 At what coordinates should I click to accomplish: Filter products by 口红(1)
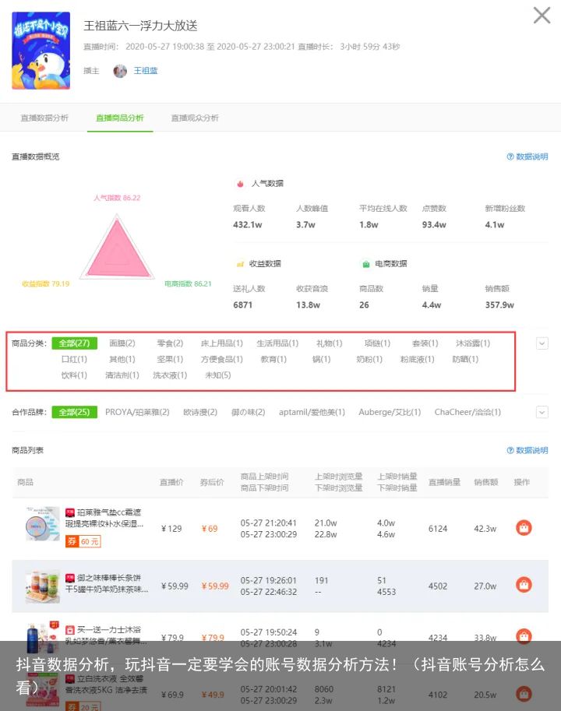coord(74,359)
